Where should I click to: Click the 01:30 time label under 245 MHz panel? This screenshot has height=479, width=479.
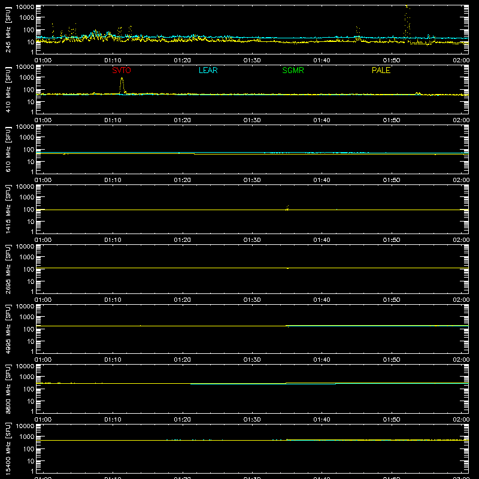click(252, 60)
